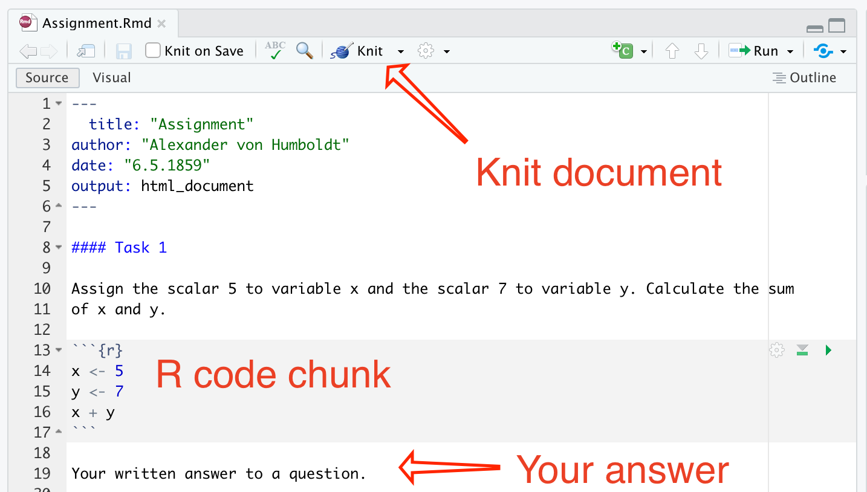This screenshot has height=492, width=867.
Task: Click the show in new window icon
Action: [86, 51]
